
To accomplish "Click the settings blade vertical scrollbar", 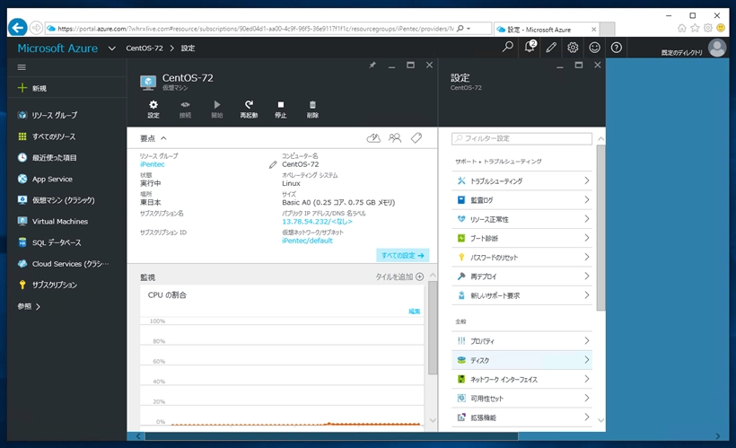I will pyautogui.click(x=600, y=228).
